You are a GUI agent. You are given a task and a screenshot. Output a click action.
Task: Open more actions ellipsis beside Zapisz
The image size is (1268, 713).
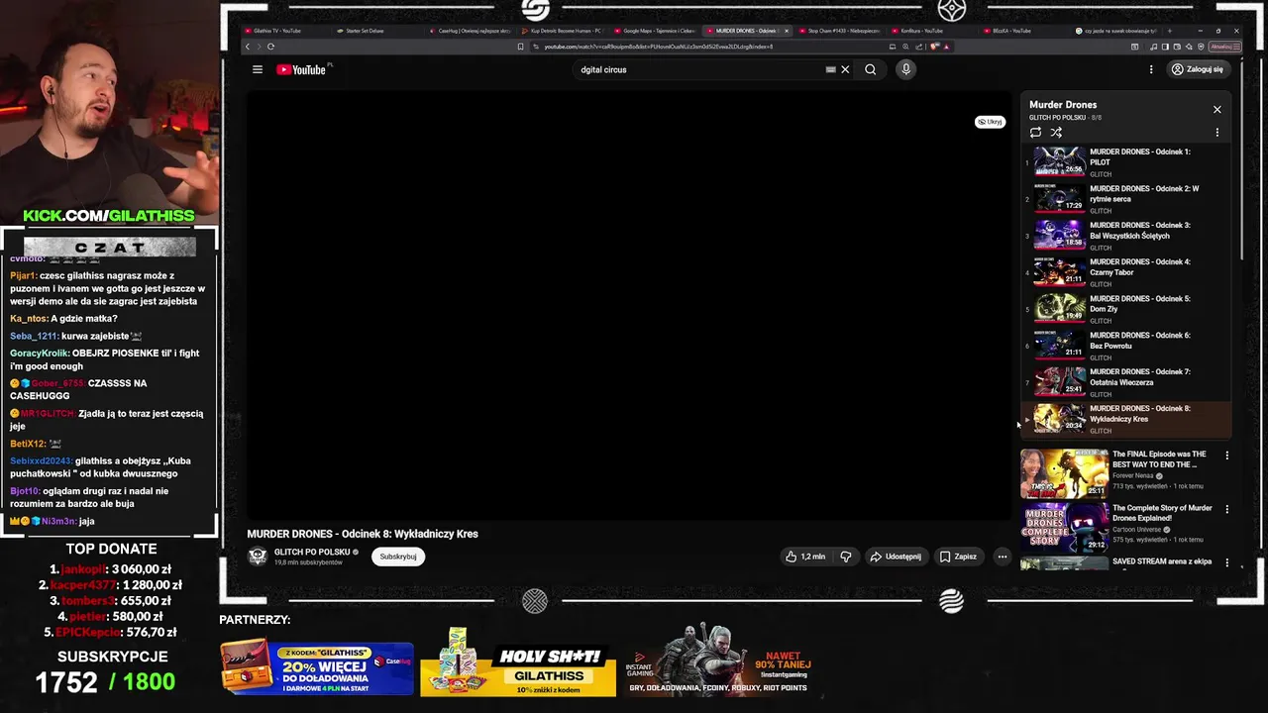[1002, 557]
